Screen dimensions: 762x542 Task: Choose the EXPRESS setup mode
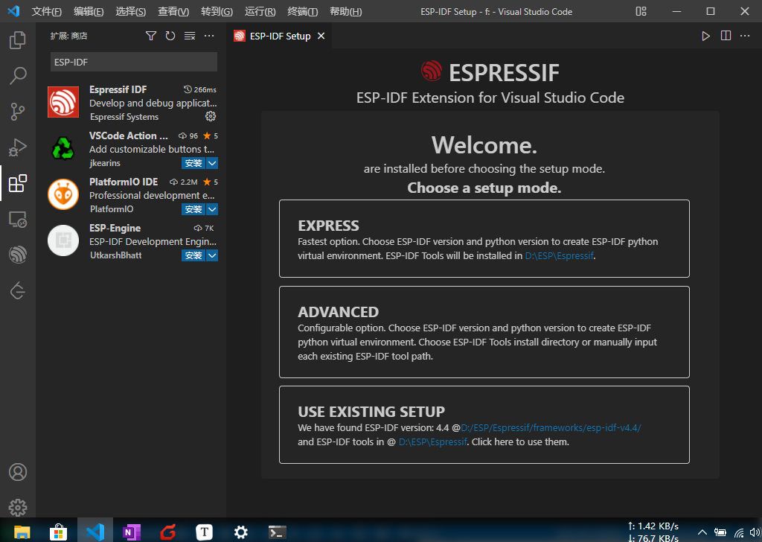484,239
